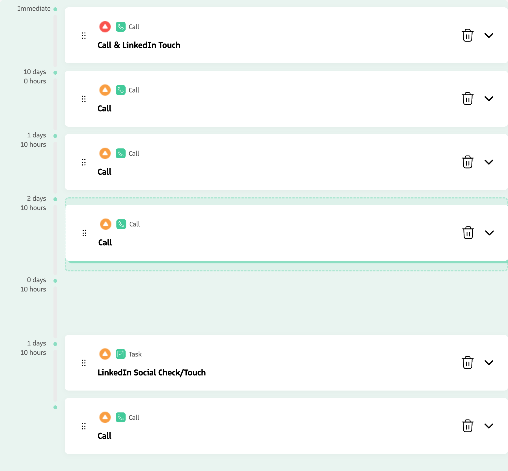This screenshot has width=508, height=471.
Task: Open the Call & LinkedIn Touch step title
Action: 139,45
